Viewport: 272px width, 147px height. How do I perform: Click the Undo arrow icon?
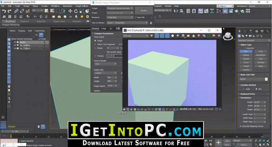(4, 11)
